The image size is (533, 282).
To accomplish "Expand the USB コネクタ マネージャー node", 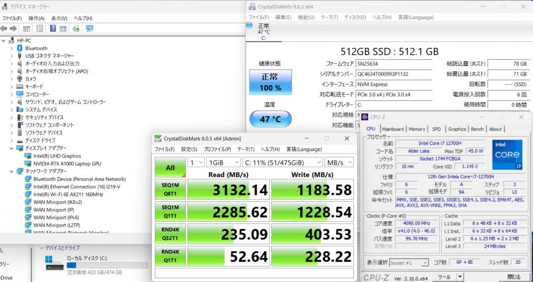I will click(x=12, y=56).
